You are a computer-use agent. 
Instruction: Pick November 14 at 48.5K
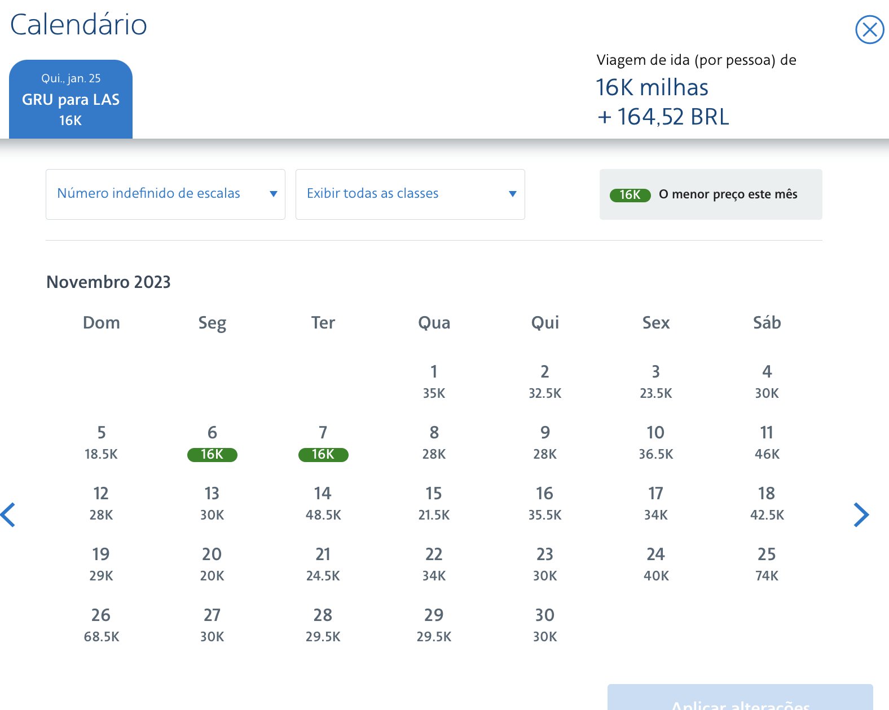tap(323, 504)
